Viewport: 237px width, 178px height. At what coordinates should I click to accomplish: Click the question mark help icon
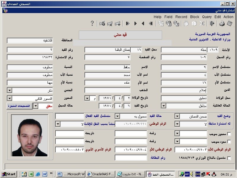92,23
